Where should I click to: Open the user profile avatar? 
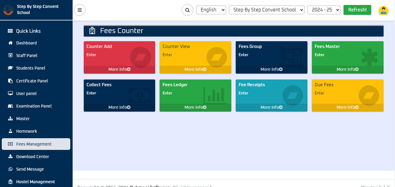(383, 10)
